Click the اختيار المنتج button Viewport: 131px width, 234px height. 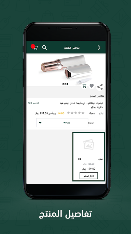[89, 176]
